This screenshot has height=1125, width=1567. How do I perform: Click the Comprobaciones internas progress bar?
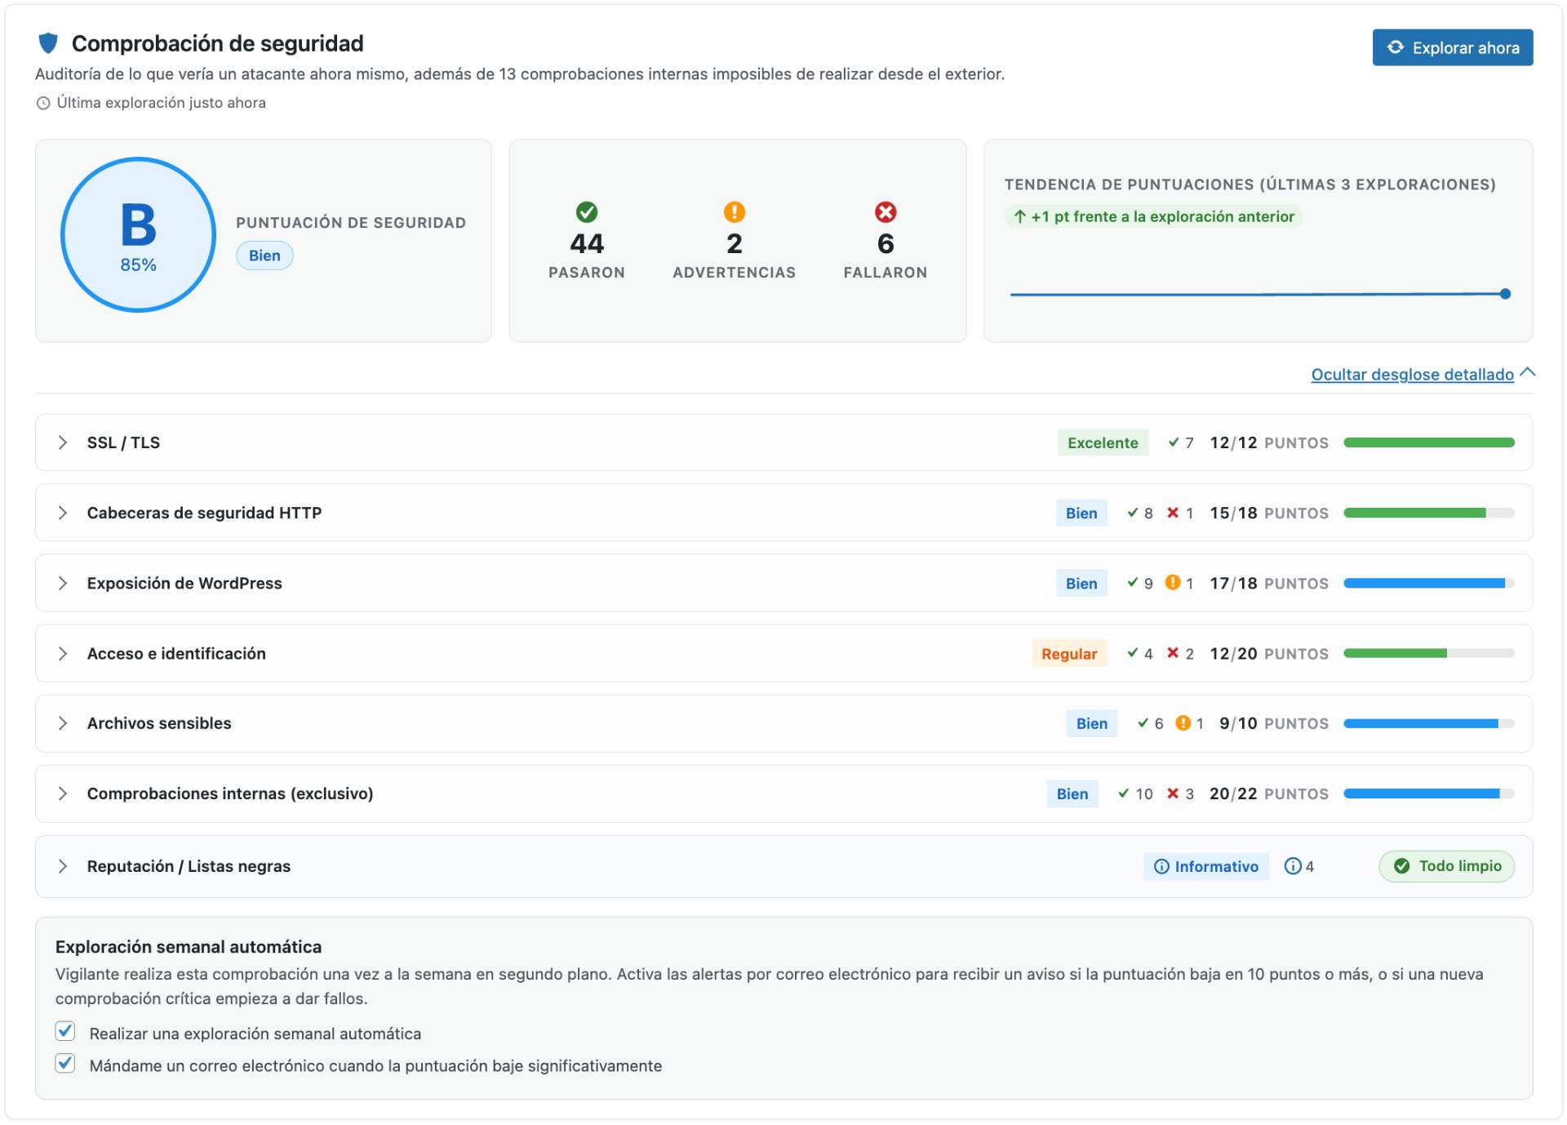click(x=1429, y=794)
